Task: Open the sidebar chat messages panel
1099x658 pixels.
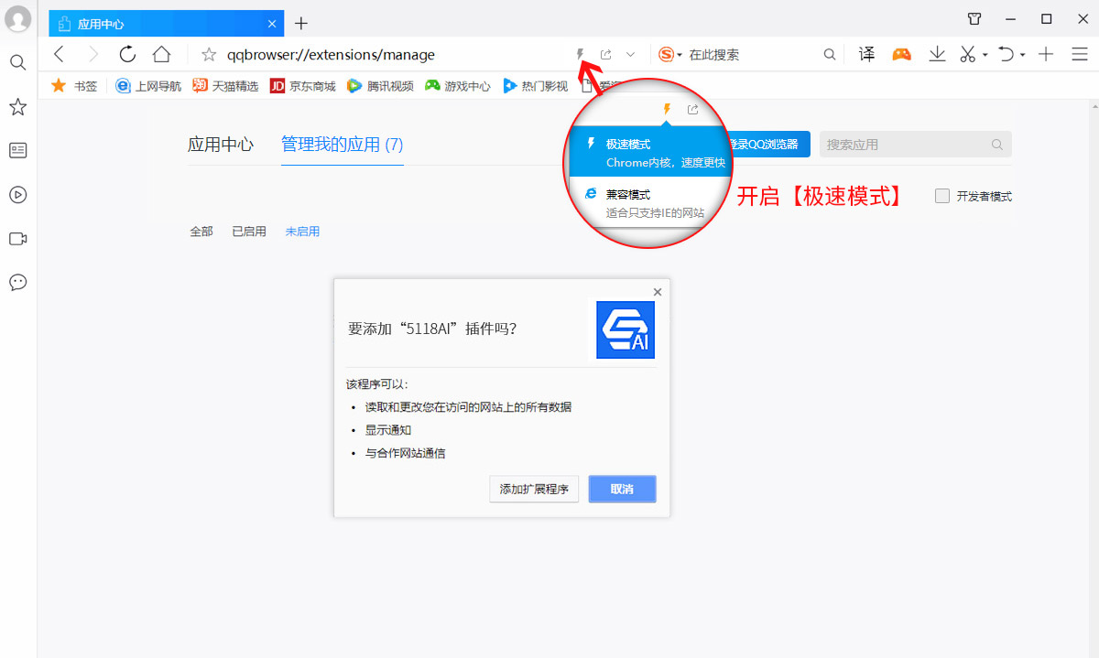Action: (x=17, y=282)
